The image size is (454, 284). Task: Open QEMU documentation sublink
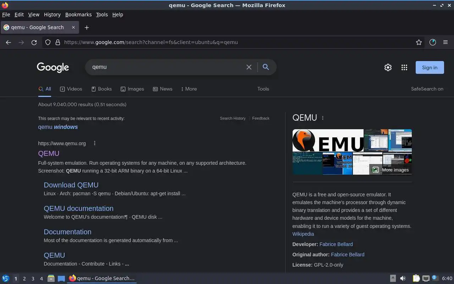pyautogui.click(x=78, y=208)
